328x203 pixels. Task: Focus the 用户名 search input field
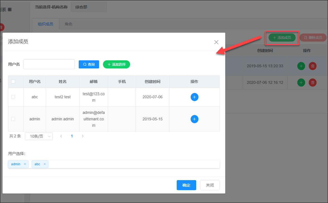49,64
